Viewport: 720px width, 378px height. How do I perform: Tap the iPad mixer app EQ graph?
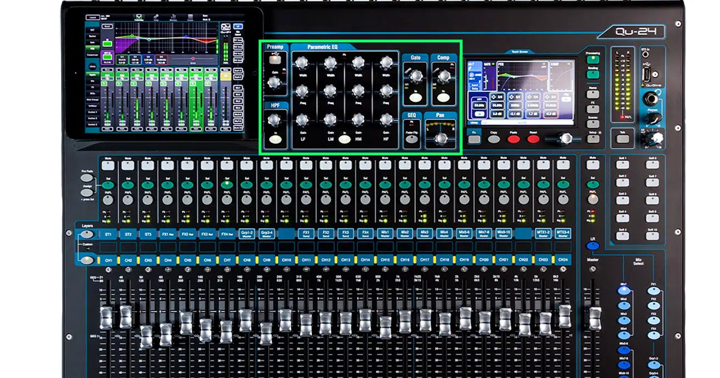click(x=166, y=38)
